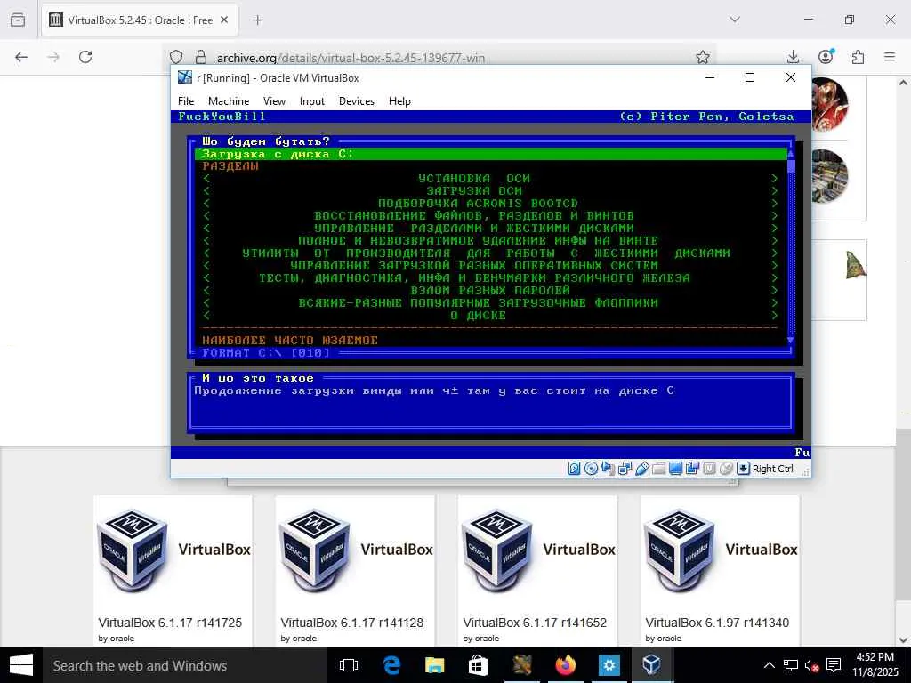Viewport: 911px width, 683px height.
Task: Select 'ВСЯКИЕ-РАЗНЫЕ ПОПУЛЯРНЫЕ ЗАГРУЗОЧНЫЕ ФЛОППИКИ' row
Action: tap(491, 302)
